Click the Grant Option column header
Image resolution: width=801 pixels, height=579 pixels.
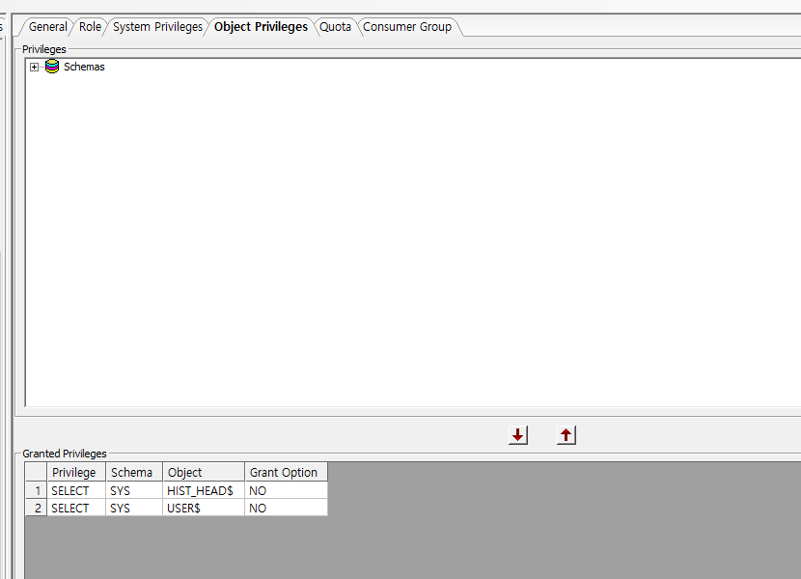[x=284, y=472]
